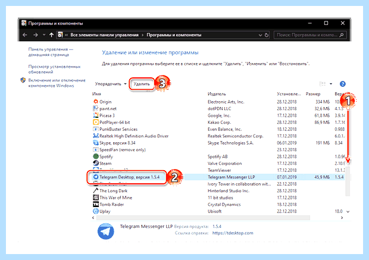Screen dimensions: 369x260
Task: Click the Tomb Raider icon
Action: tap(96, 204)
